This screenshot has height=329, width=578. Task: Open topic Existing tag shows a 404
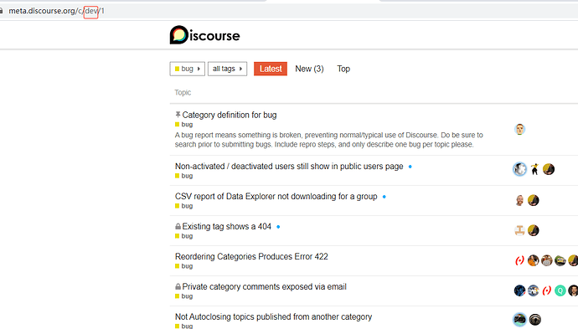pyautogui.click(x=227, y=226)
